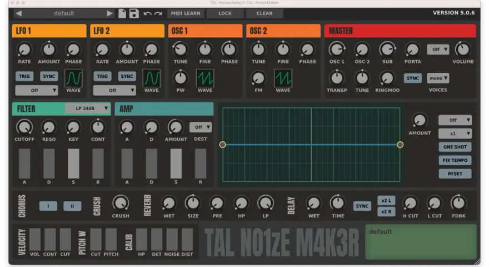Click the OSC 1 PW knob

tap(180, 78)
